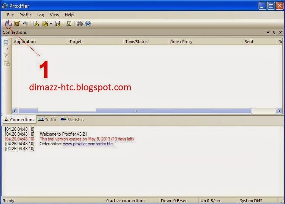The height and width of the screenshot is (204, 285).
Task: Open profile folder toolbar icon
Action: pos(45,23)
